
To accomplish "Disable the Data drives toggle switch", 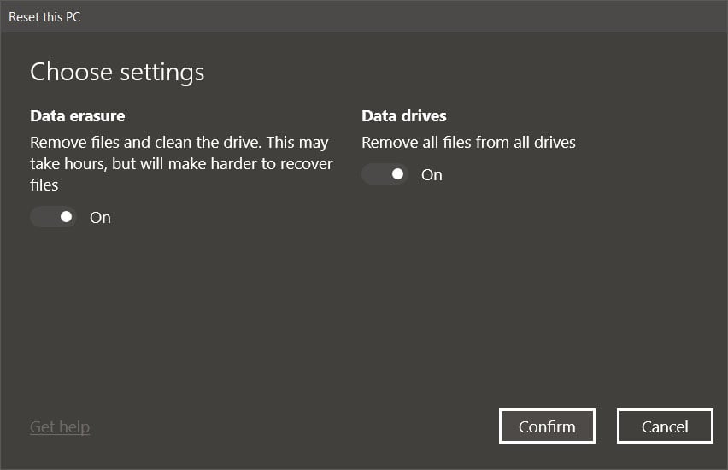I will click(385, 174).
